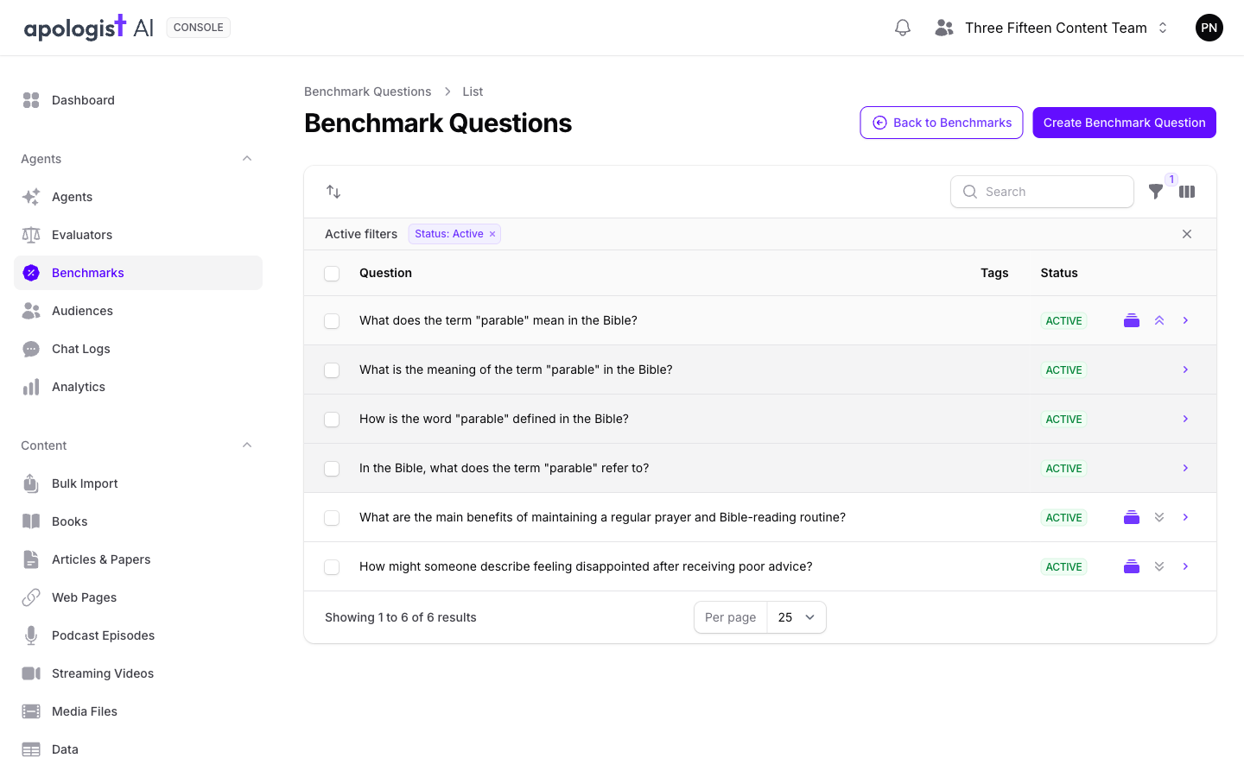Click the reorder records arrows icon

click(333, 192)
